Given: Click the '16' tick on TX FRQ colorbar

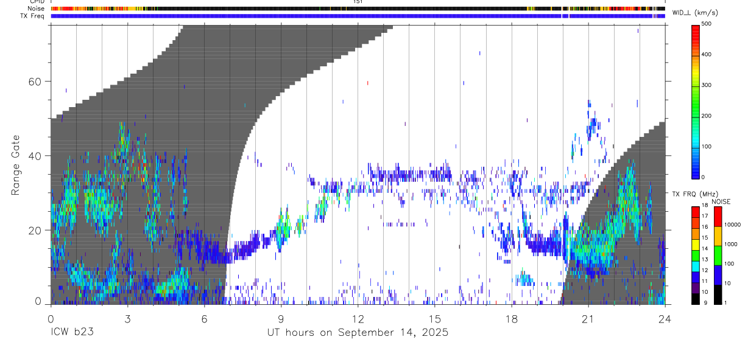Looking at the screenshot, I should point(705,227).
